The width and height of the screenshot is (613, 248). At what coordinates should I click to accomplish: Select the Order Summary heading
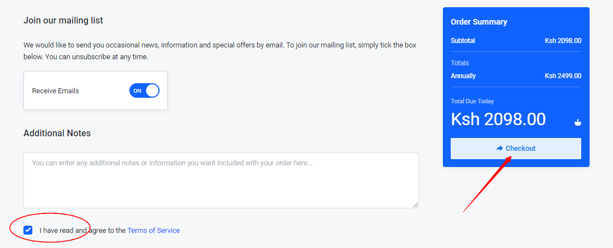pyautogui.click(x=479, y=22)
